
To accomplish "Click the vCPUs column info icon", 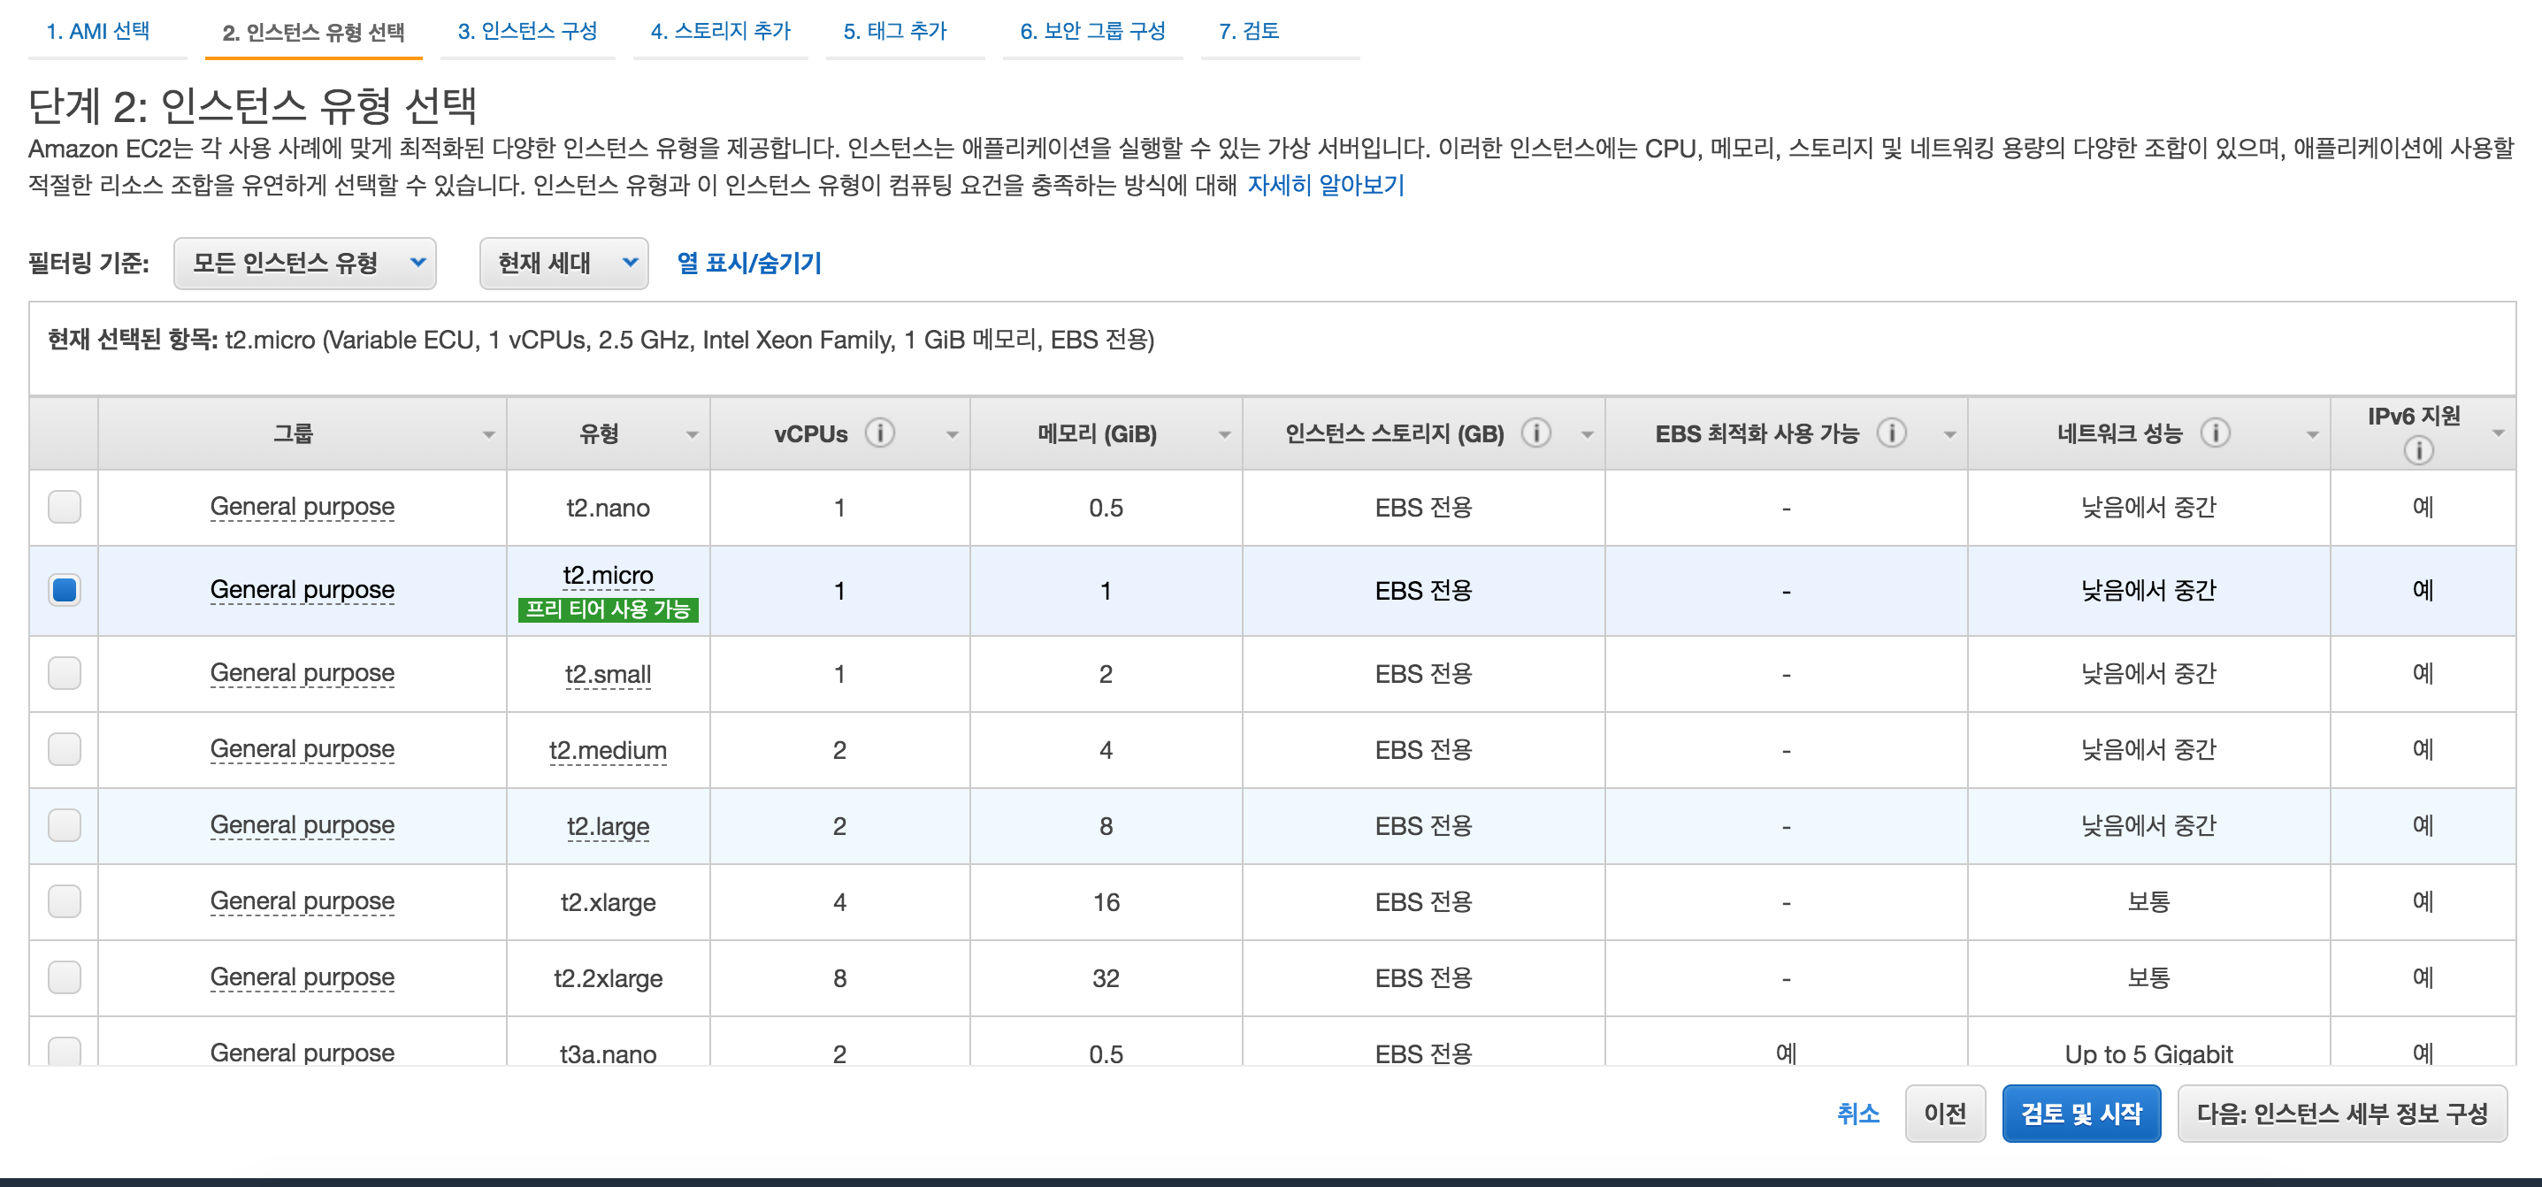I will 879,433.
